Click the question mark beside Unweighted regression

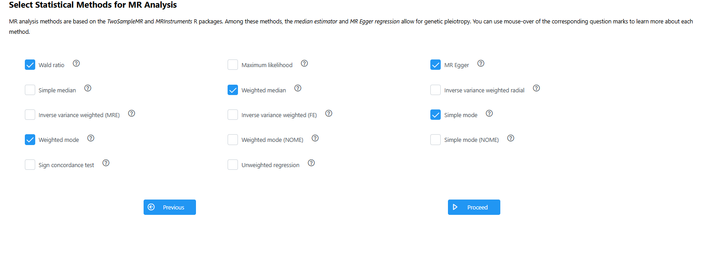pyautogui.click(x=312, y=163)
